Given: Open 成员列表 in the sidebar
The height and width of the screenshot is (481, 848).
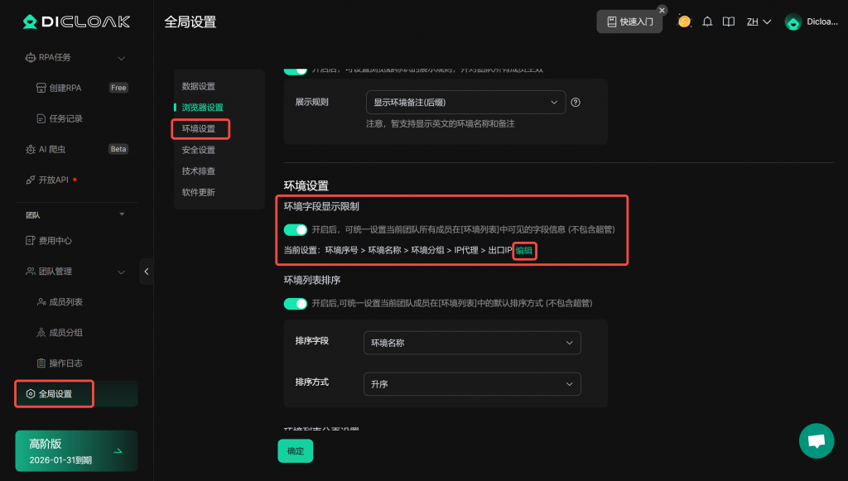Looking at the screenshot, I should 65,302.
